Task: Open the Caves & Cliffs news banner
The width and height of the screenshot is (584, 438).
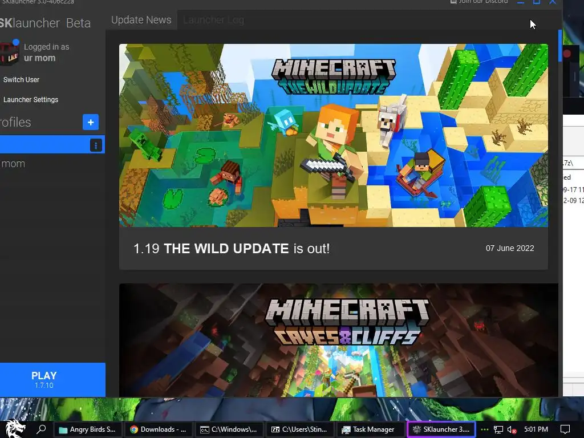Action: (x=338, y=340)
